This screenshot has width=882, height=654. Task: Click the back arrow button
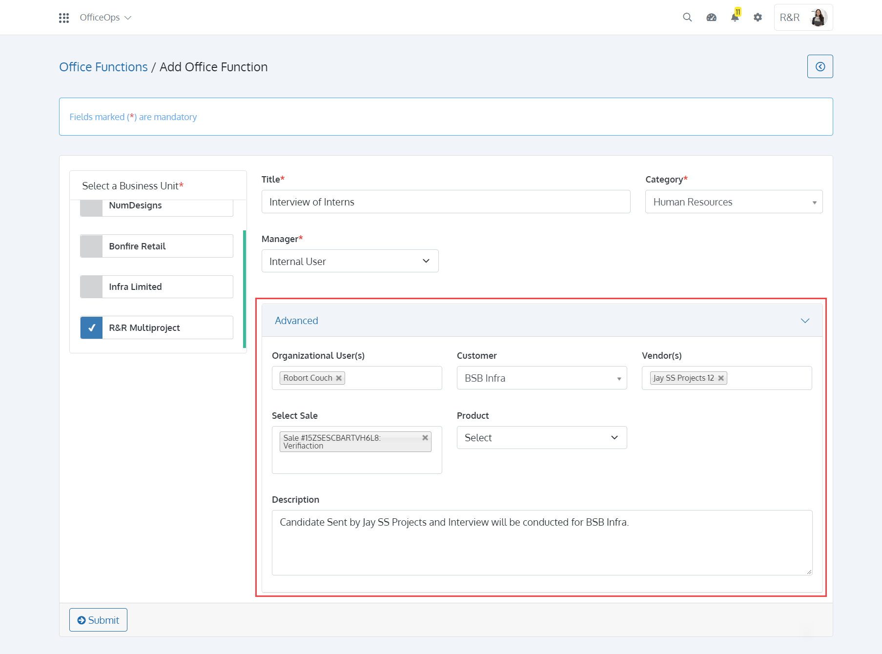coord(820,66)
